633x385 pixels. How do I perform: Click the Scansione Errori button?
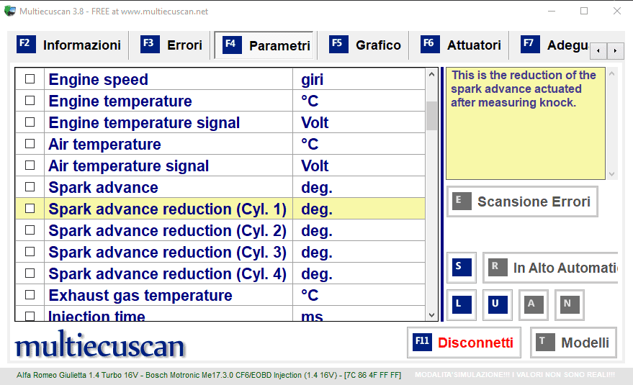522,201
